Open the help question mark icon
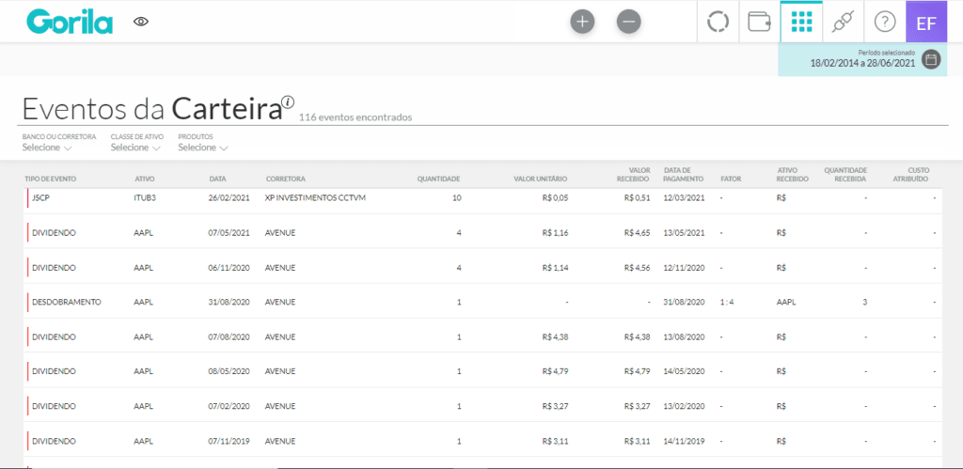Viewport: 963px width, 469px height. coord(884,22)
